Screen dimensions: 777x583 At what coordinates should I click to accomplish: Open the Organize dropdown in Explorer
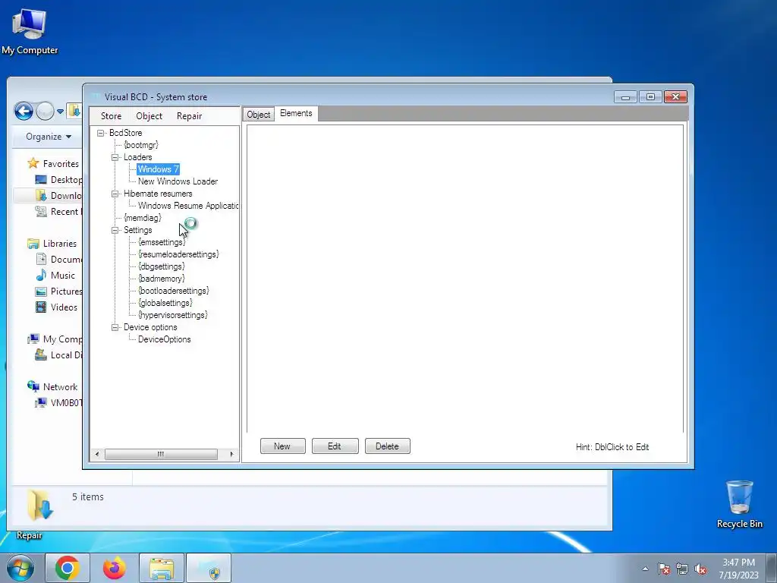pos(49,137)
